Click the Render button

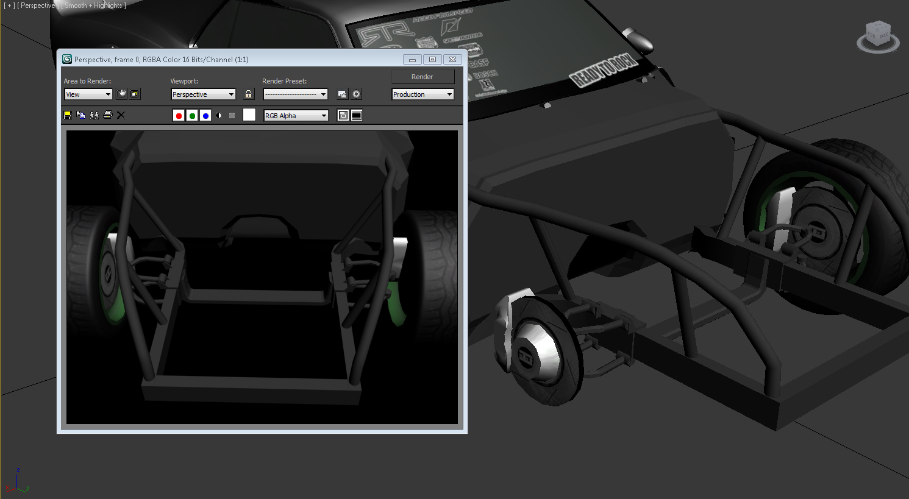(x=422, y=77)
